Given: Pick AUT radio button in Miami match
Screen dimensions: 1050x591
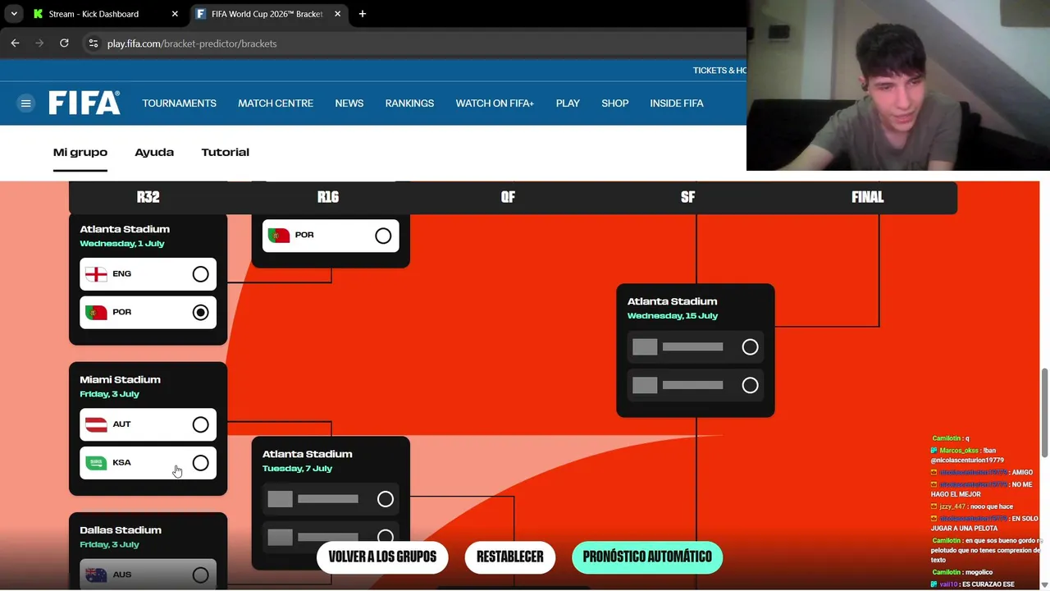Looking at the screenshot, I should pos(200,424).
